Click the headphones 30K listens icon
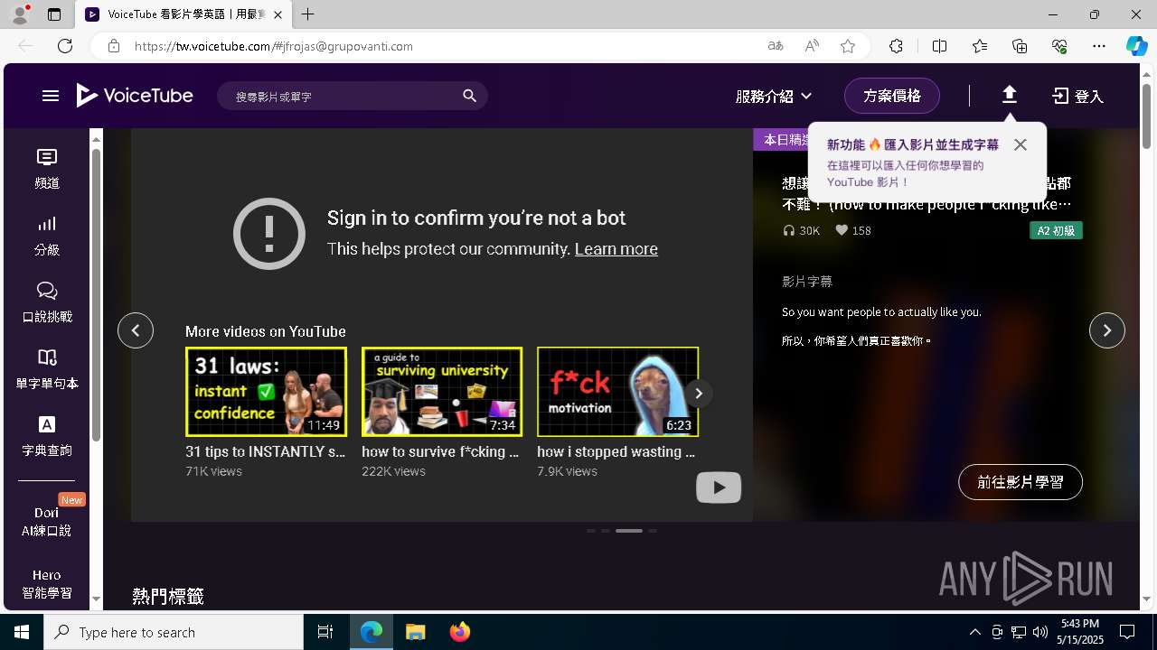 (x=789, y=230)
